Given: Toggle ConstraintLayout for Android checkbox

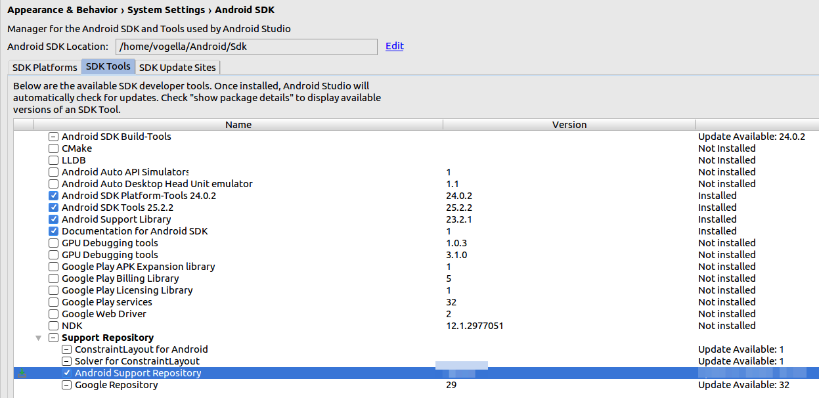Looking at the screenshot, I should [x=66, y=349].
